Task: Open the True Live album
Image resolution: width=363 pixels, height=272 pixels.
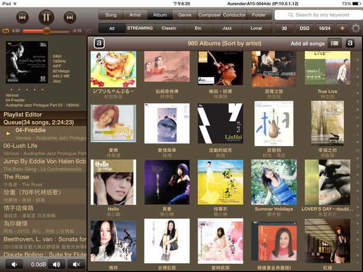Action: point(327,68)
